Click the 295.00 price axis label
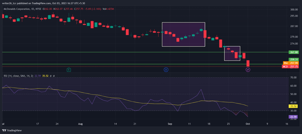Viewport: 302px width, 134px height. point(293,16)
